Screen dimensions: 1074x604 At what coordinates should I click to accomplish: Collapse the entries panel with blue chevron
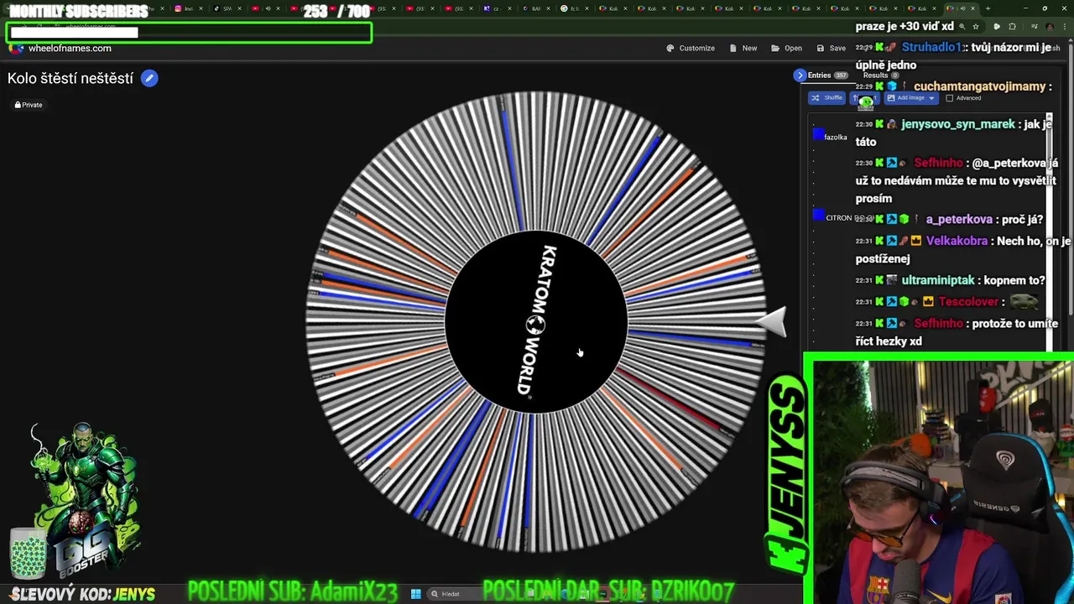coord(800,75)
